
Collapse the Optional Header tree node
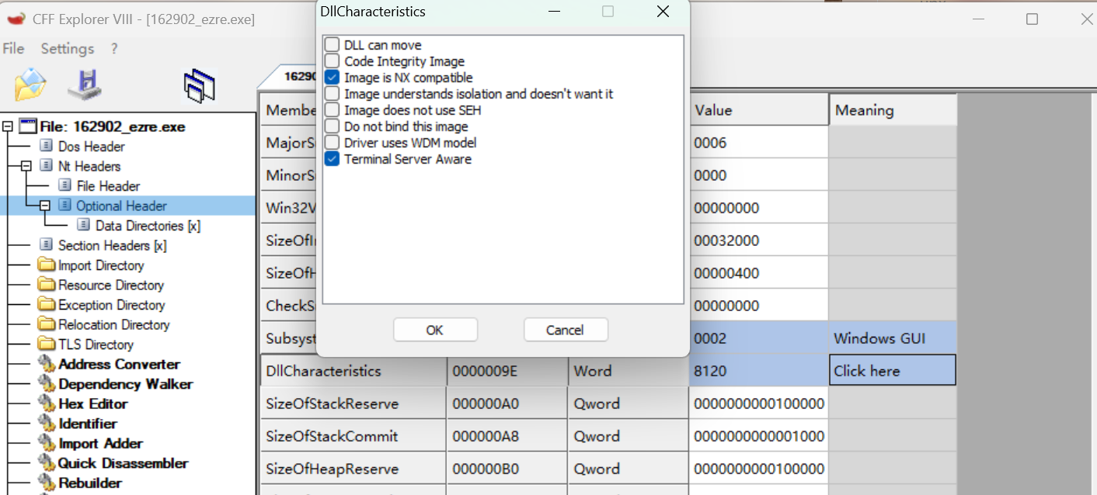pyautogui.click(x=44, y=206)
